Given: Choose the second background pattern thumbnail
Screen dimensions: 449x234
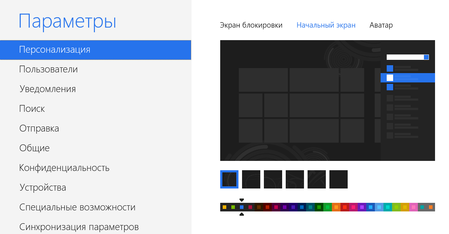Looking at the screenshot, I should pyautogui.click(x=251, y=179).
